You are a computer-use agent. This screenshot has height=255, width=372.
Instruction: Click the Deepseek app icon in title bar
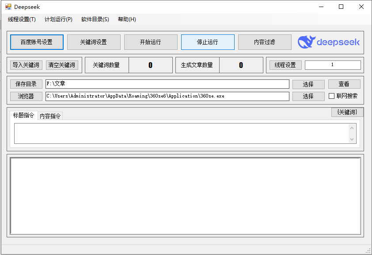coord(8,7)
